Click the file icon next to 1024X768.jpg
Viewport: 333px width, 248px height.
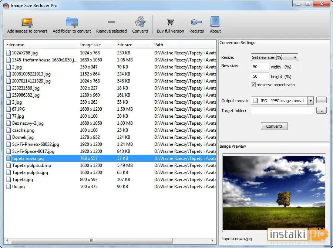(9, 53)
